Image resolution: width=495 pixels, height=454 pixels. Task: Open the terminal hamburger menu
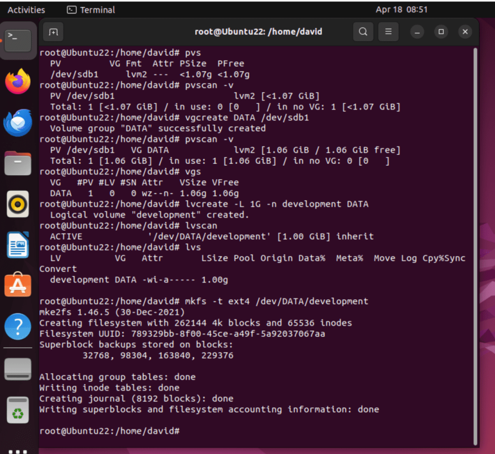[388, 32]
